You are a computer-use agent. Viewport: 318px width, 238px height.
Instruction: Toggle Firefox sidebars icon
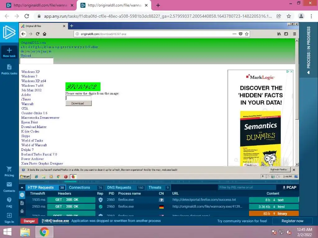(x=286, y=34)
